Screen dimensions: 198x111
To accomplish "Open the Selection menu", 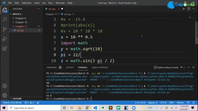I will [26, 3].
